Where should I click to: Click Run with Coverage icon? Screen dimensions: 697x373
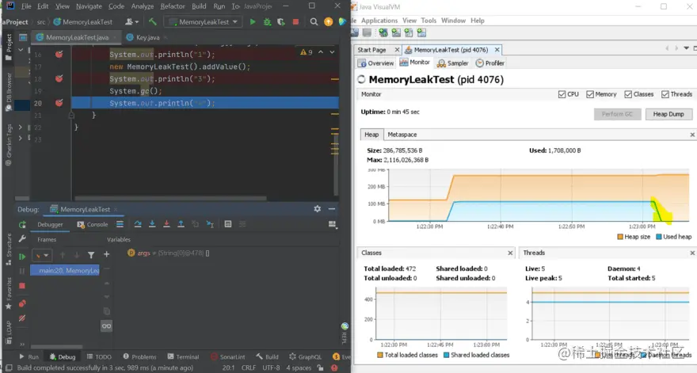[x=281, y=22]
